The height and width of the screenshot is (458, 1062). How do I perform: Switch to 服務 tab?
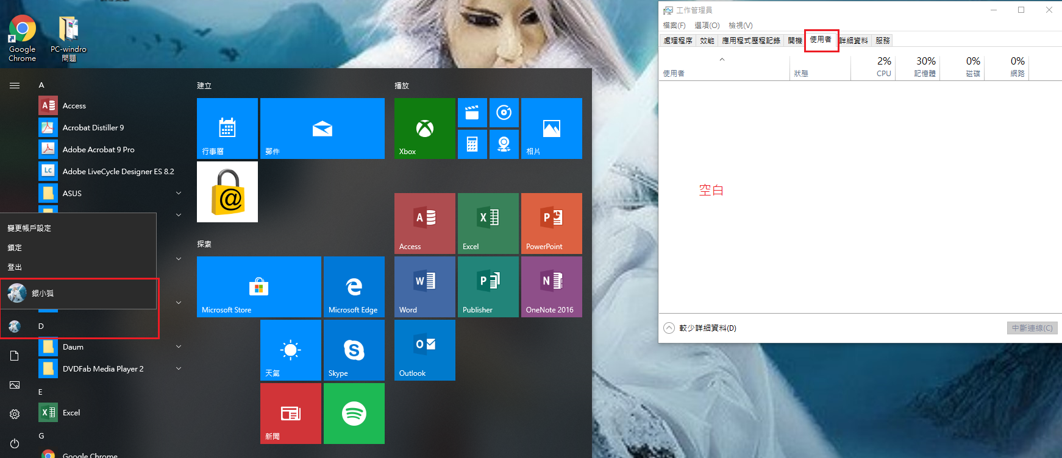pyautogui.click(x=883, y=40)
